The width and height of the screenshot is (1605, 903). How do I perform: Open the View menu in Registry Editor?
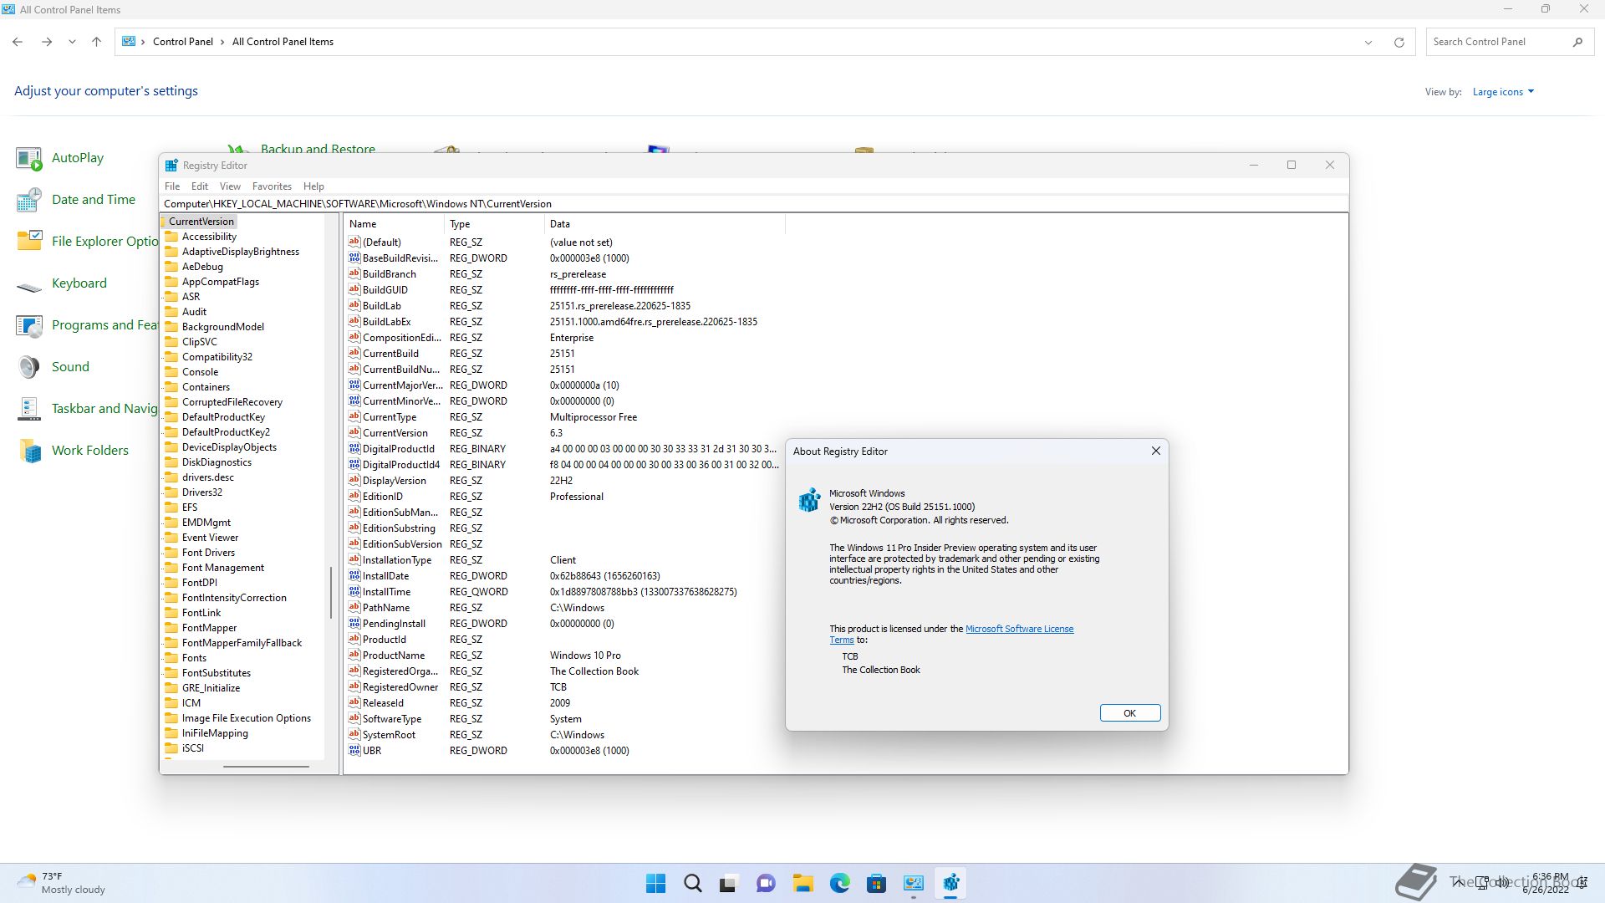pos(230,186)
